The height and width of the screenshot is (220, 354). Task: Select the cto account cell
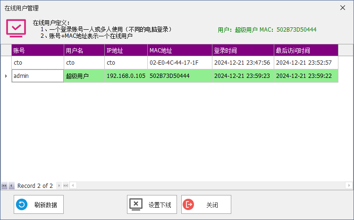click(x=38, y=63)
